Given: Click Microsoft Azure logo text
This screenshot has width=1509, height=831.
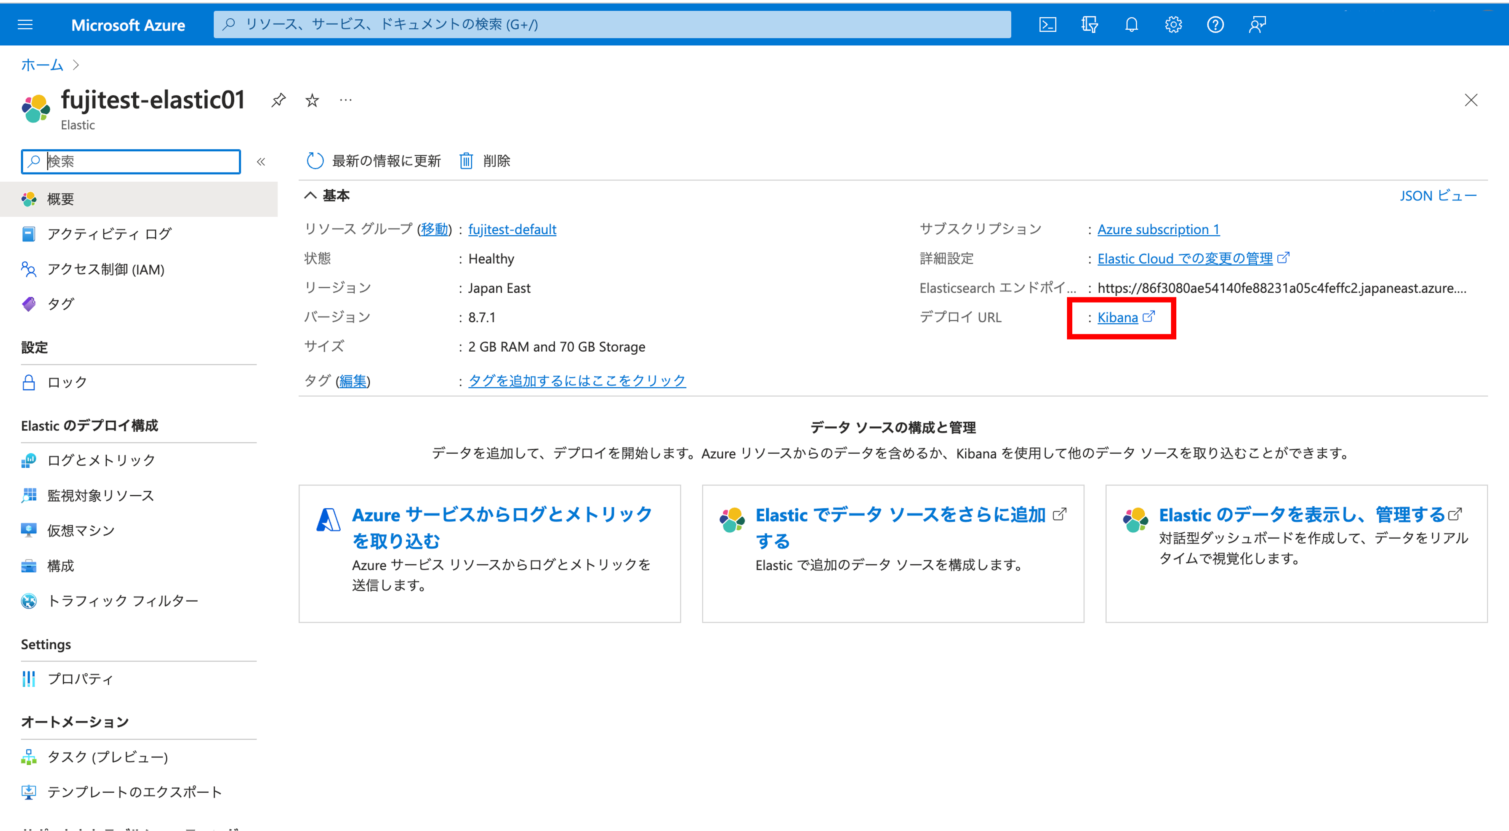Looking at the screenshot, I should click(128, 25).
